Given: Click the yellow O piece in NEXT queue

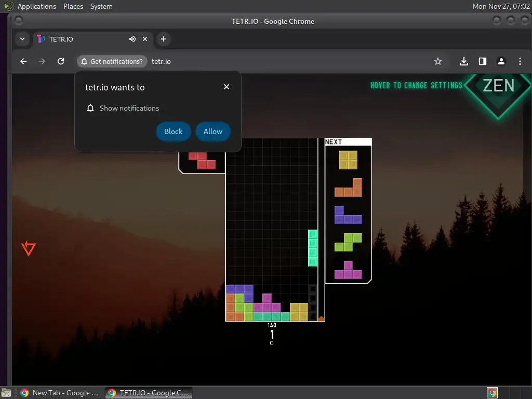Looking at the screenshot, I should [348, 160].
